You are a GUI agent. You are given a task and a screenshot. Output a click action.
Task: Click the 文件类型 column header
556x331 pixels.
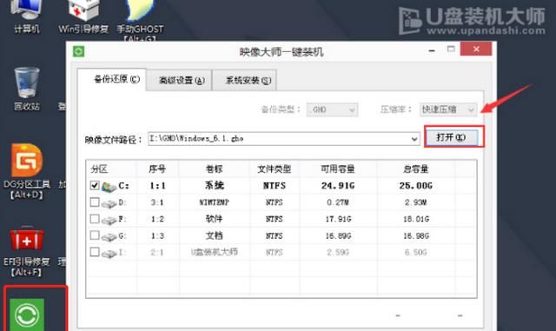tap(275, 169)
